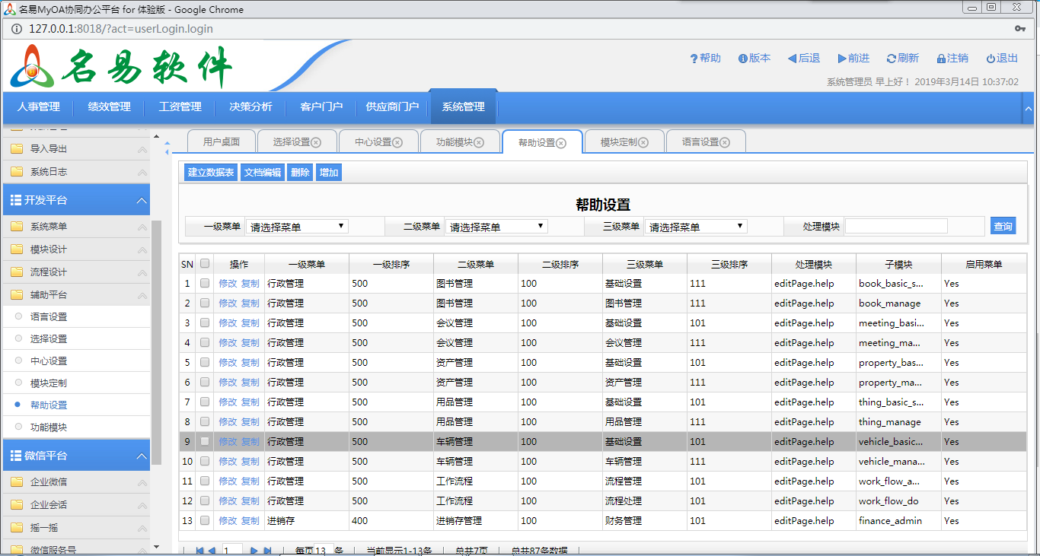Click the 帮助 help icon in header

coord(694,59)
